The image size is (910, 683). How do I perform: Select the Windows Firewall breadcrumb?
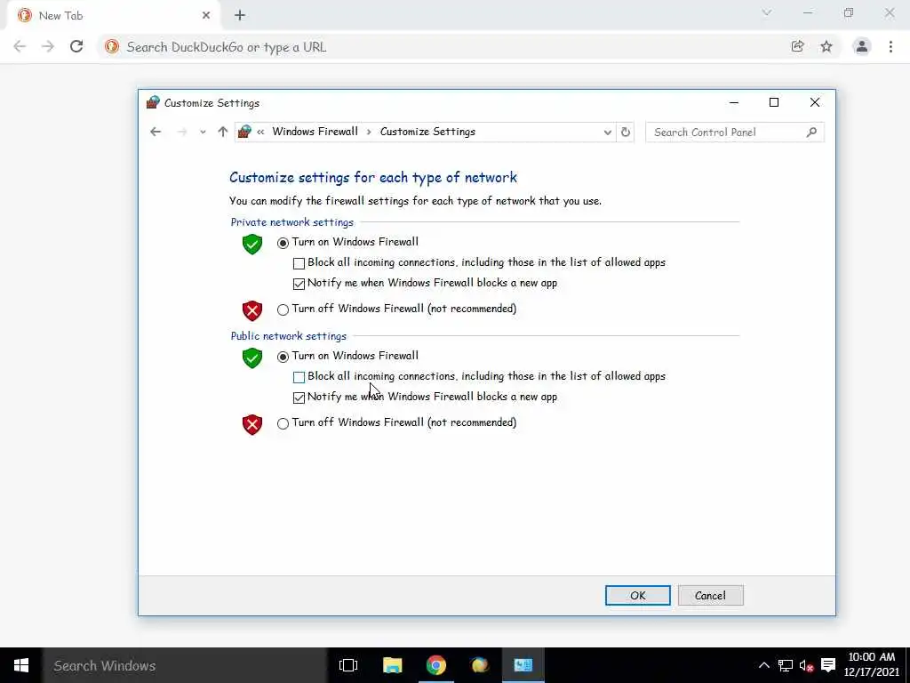pyautogui.click(x=315, y=132)
